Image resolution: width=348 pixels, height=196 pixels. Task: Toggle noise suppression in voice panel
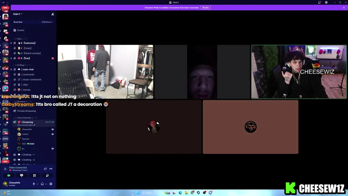pos(45,169)
